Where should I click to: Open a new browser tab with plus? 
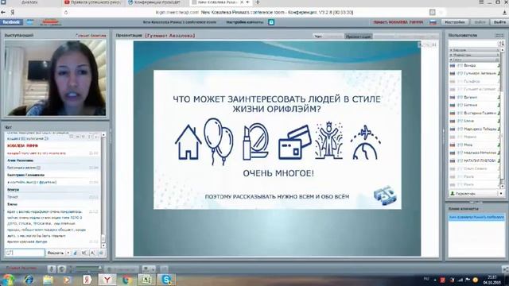click(258, 2)
